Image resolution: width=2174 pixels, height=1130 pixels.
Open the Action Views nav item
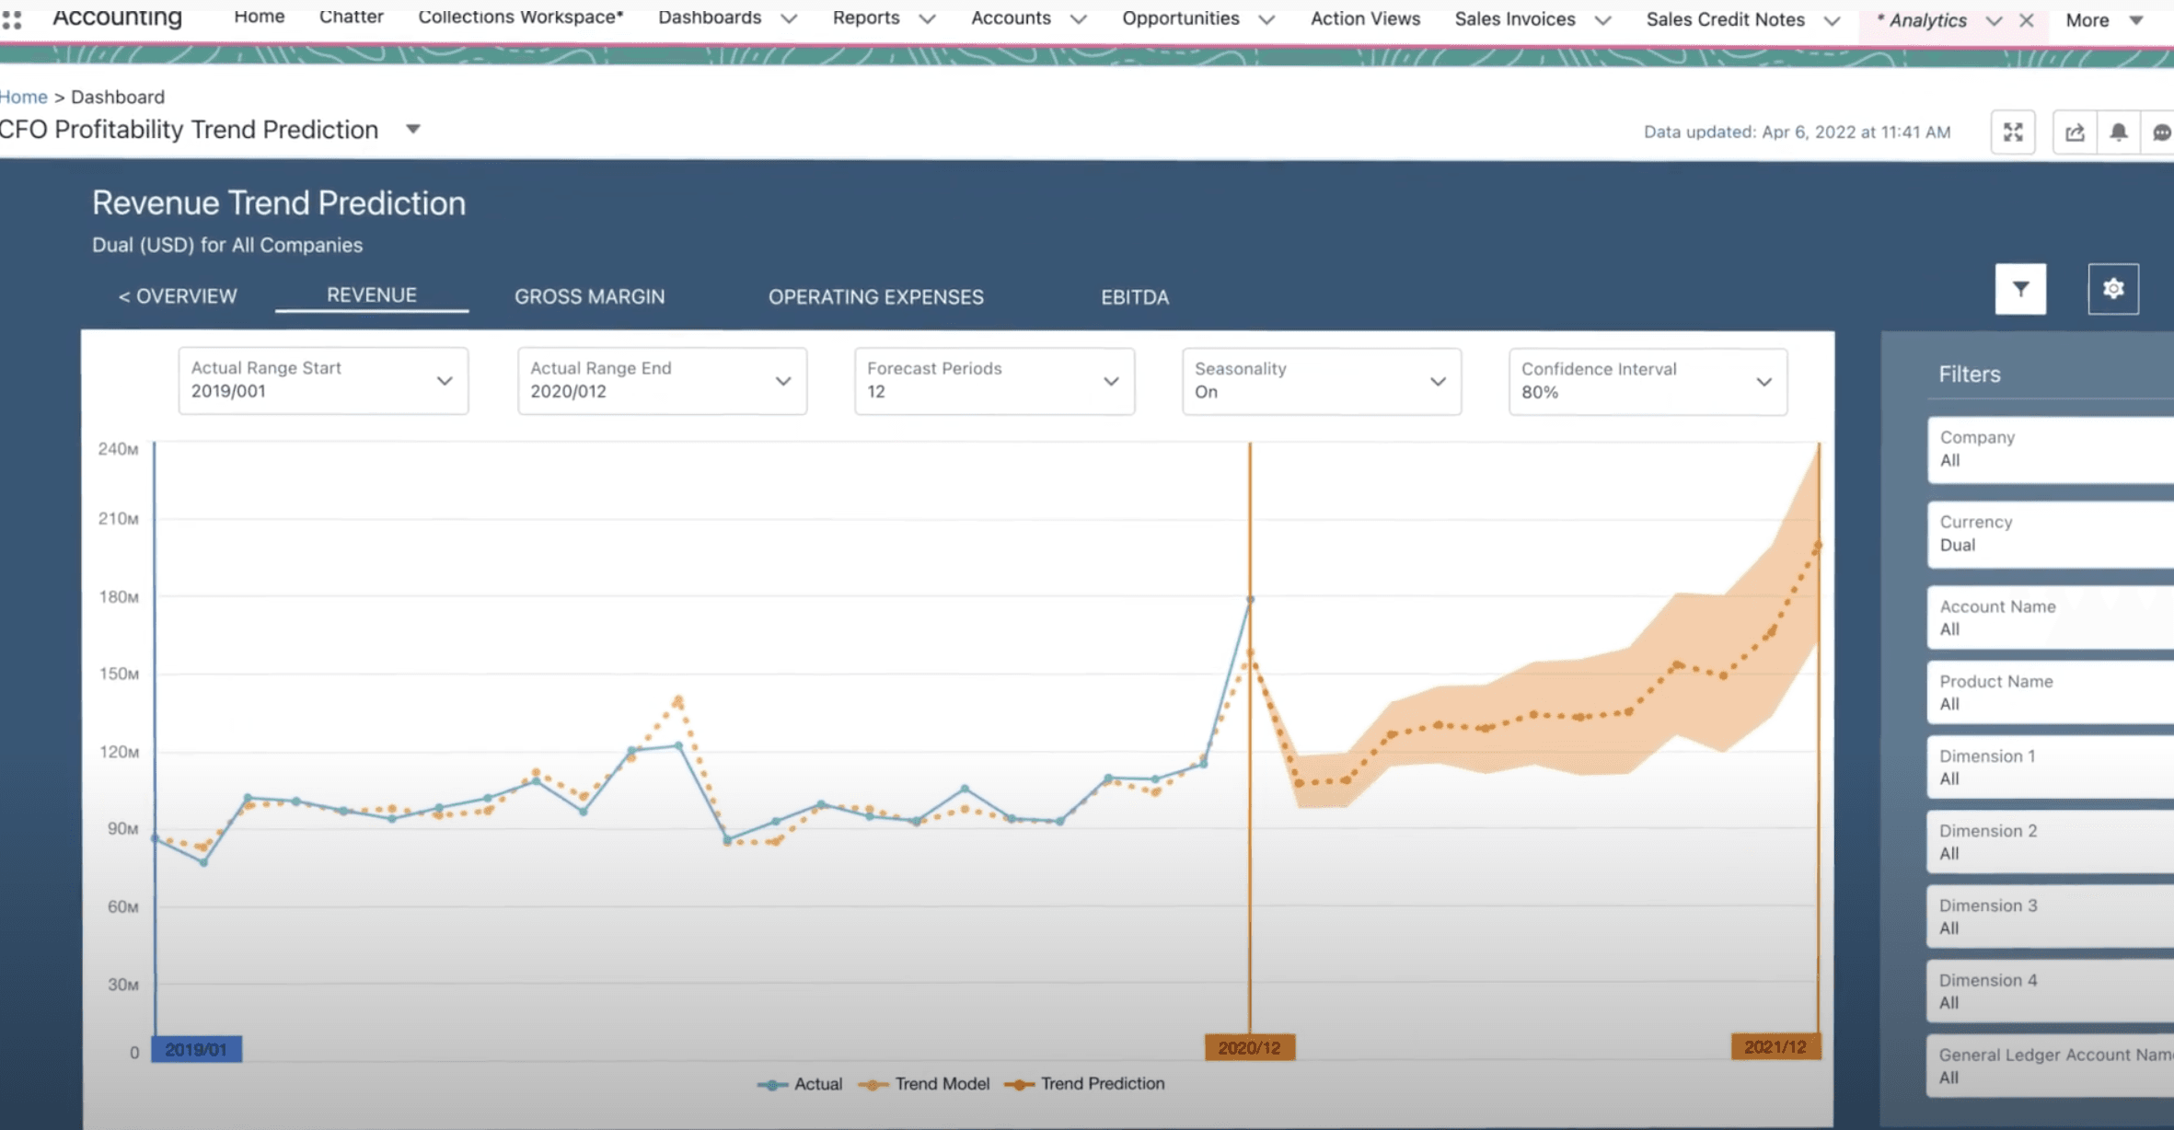pyautogui.click(x=1365, y=18)
